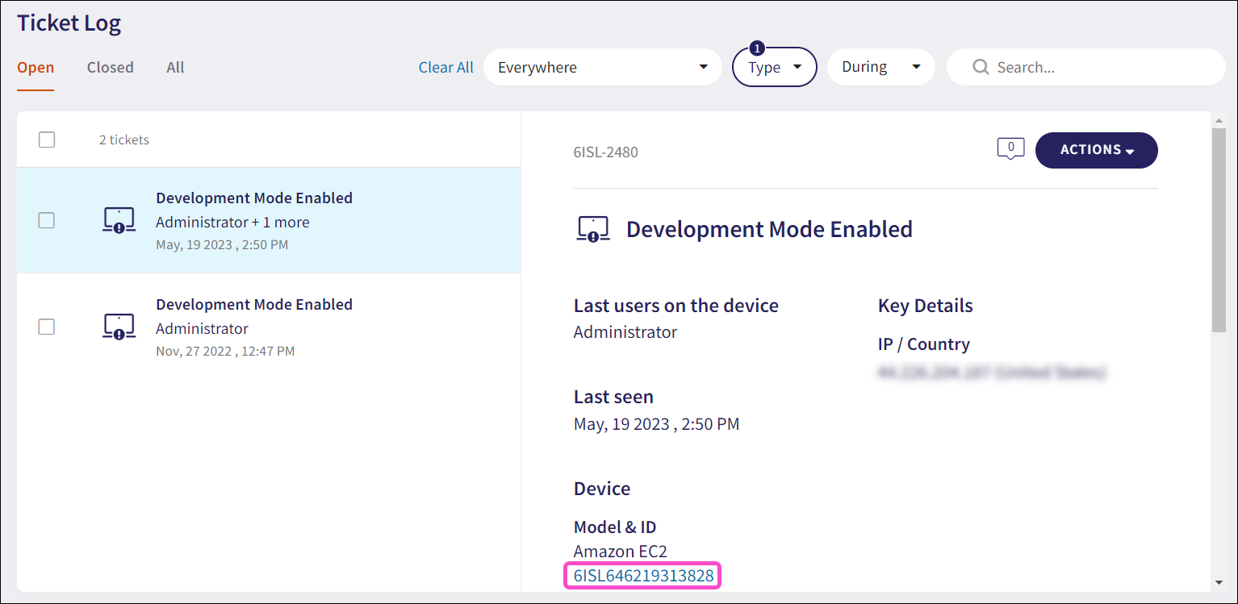This screenshot has height=604, width=1238.
Task: Click the comment bubble icon showing 0
Action: (x=1010, y=148)
